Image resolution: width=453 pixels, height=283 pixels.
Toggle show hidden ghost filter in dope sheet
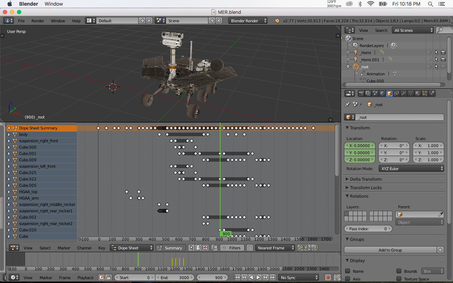tap(198, 248)
